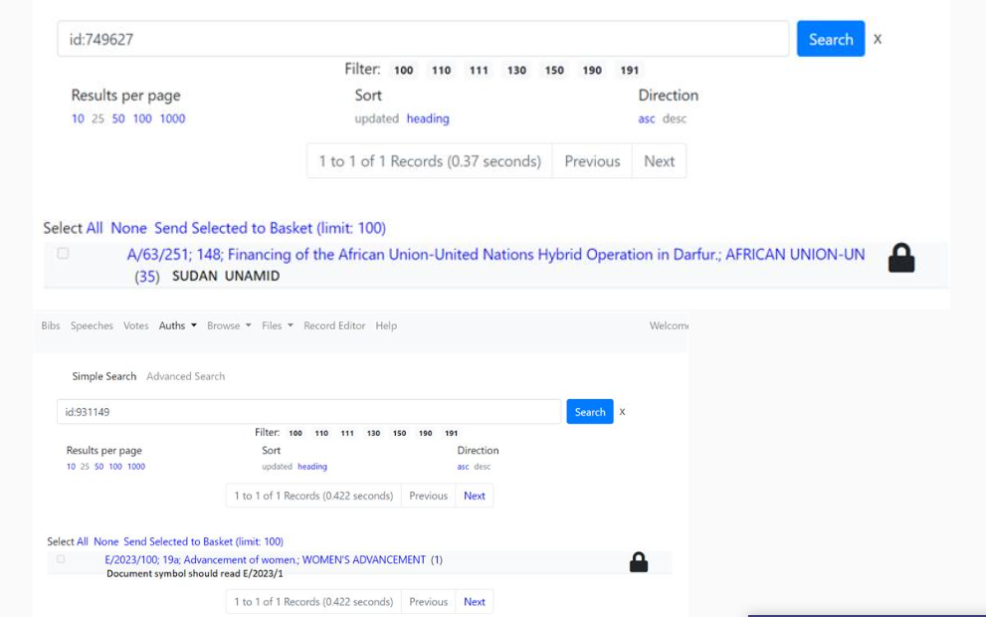The height and width of the screenshot is (617, 986).
Task: Click the top blue Search button
Action: (830, 39)
